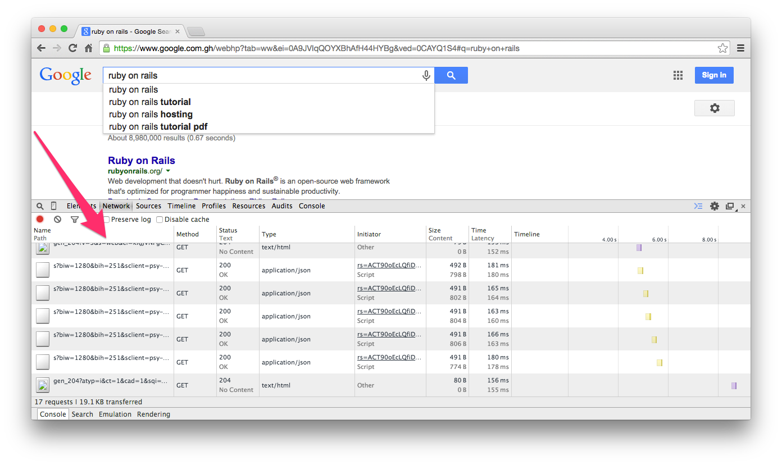Clear the network log with the clear icon

[x=57, y=220]
